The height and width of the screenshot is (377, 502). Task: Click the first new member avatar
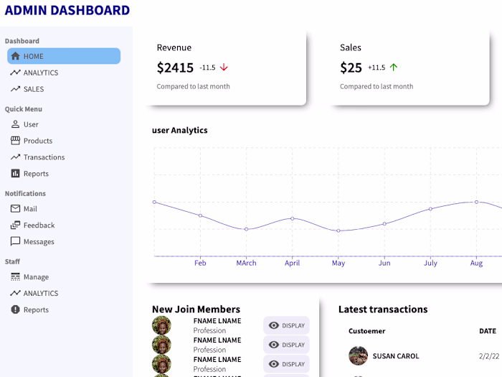[161, 325]
